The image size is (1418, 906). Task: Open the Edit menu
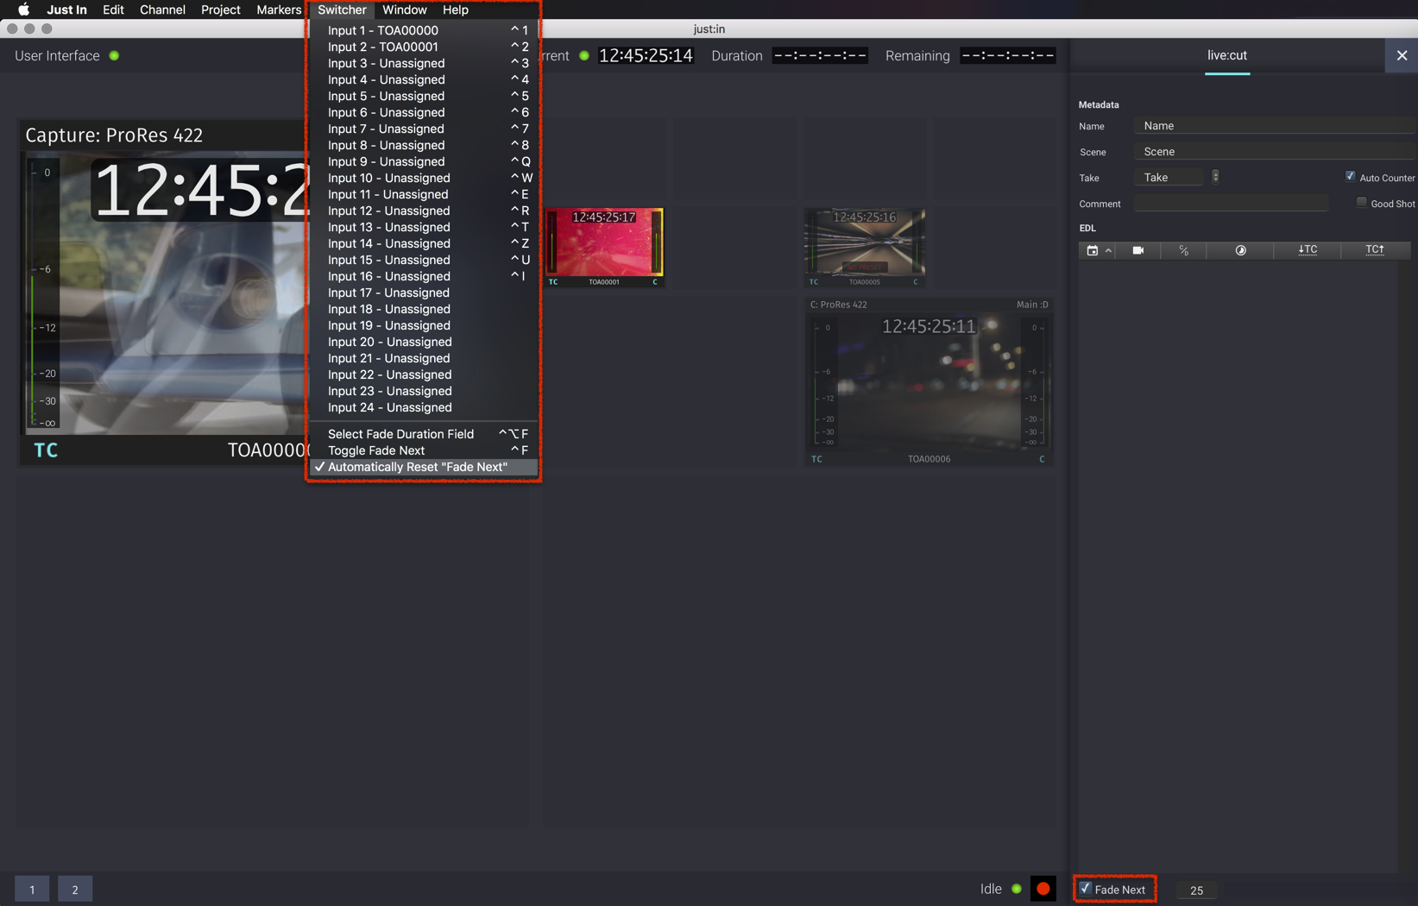(113, 9)
